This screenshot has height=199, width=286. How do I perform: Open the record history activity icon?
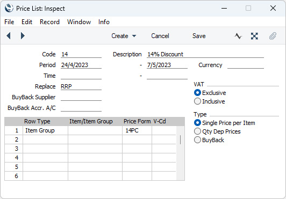(x=238, y=36)
